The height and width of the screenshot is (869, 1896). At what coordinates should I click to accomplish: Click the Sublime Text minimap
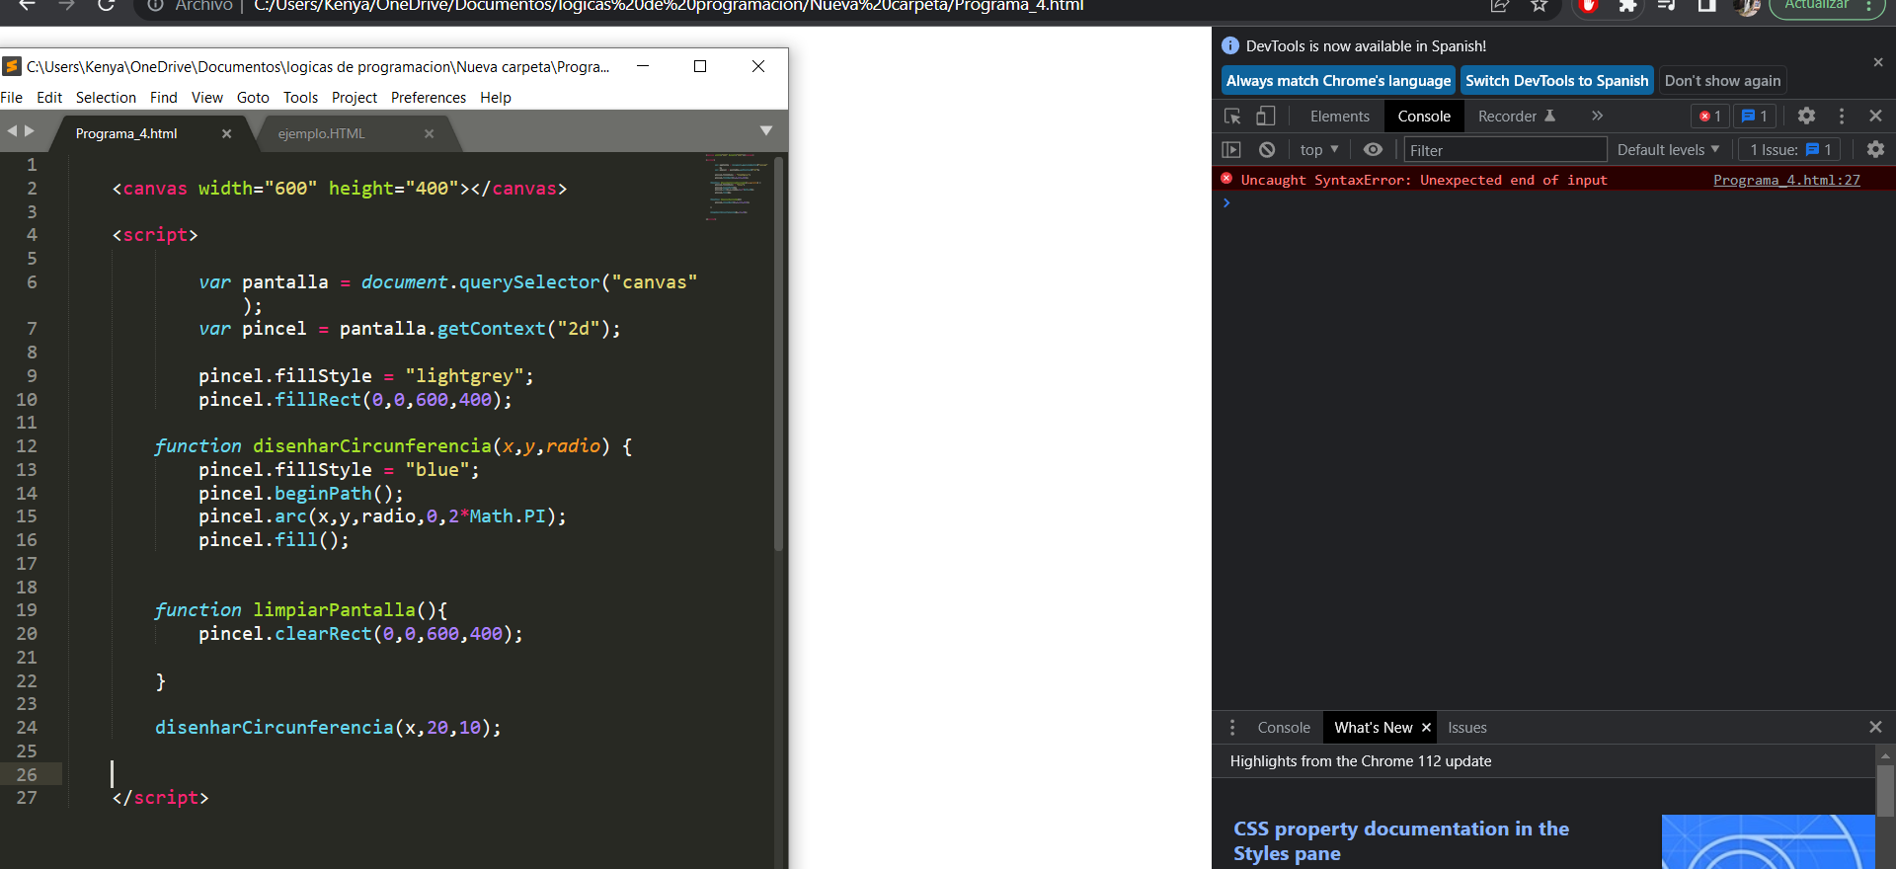pos(737,188)
